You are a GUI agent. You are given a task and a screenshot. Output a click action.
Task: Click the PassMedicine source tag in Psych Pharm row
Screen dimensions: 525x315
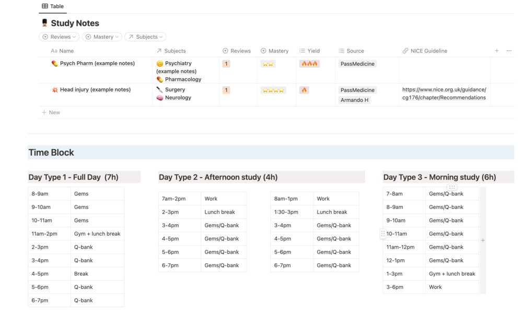(x=357, y=64)
